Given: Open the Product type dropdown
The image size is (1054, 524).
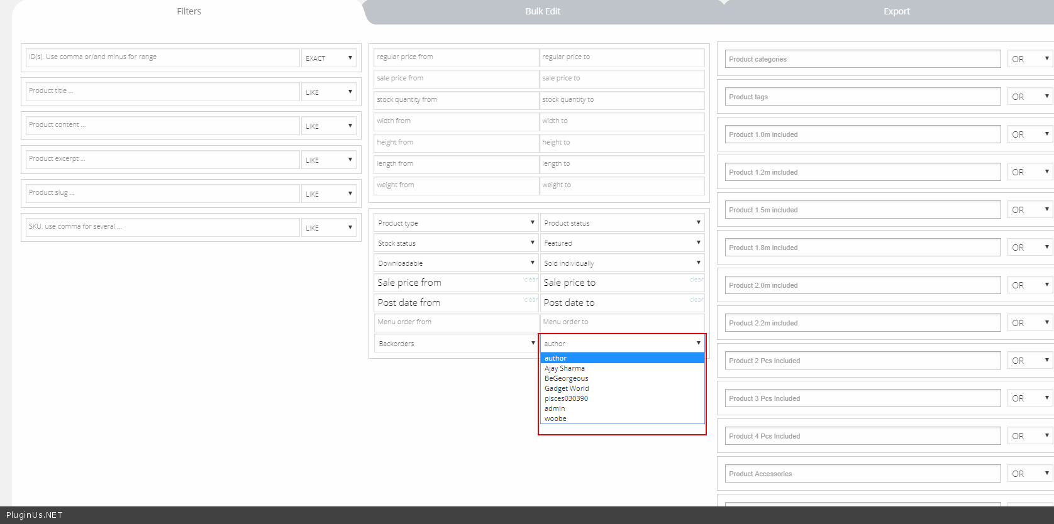Looking at the screenshot, I should (456, 223).
